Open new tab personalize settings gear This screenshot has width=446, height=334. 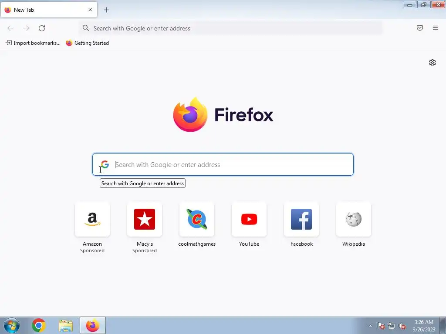coord(432,63)
